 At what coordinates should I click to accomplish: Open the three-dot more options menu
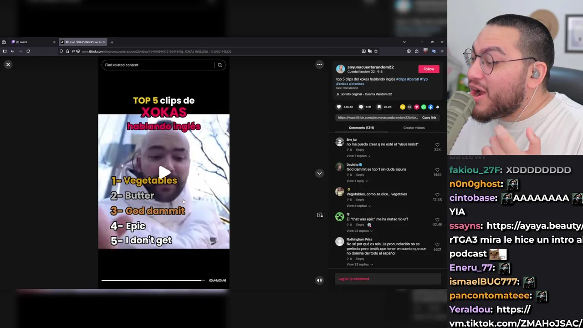[x=319, y=65]
